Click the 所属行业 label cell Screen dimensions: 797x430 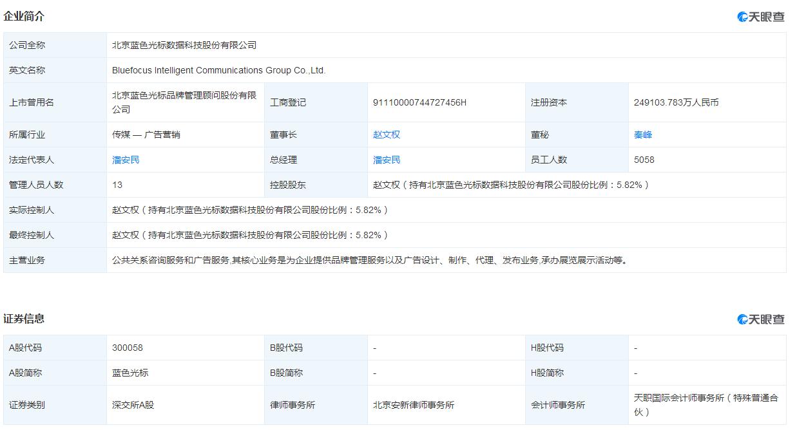[x=55, y=135]
